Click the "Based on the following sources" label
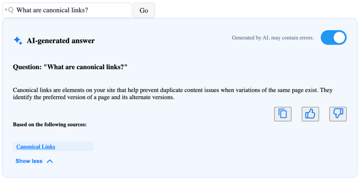 [x=50, y=124]
